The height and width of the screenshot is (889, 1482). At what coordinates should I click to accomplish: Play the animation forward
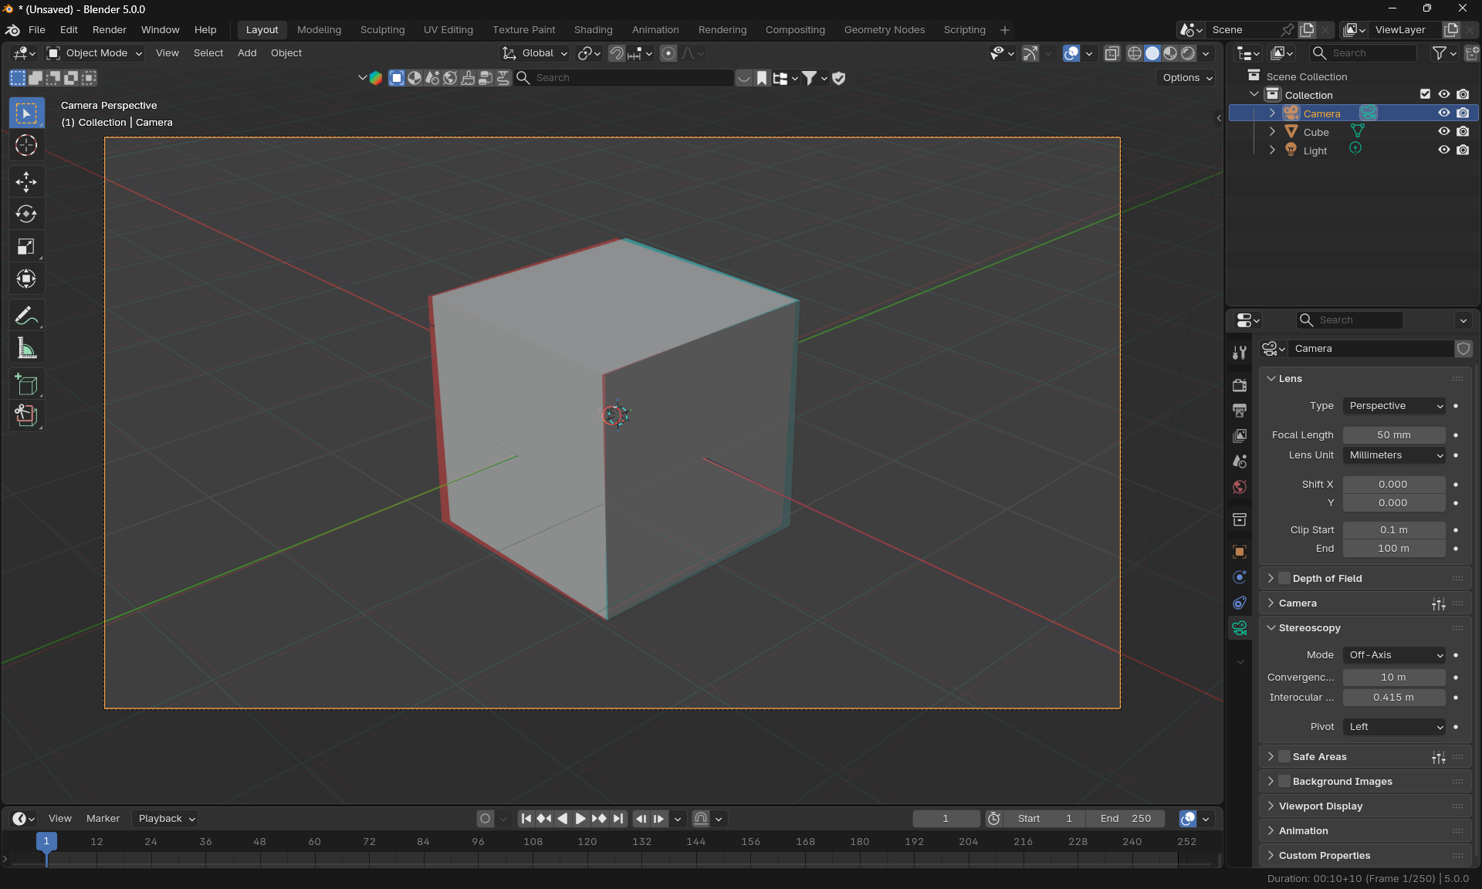(580, 819)
